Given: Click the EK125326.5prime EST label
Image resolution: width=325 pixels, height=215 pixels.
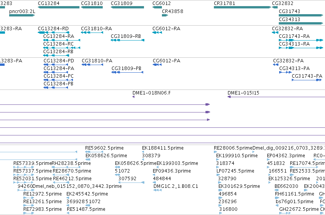Looking at the screenshot, I should [289, 179].
